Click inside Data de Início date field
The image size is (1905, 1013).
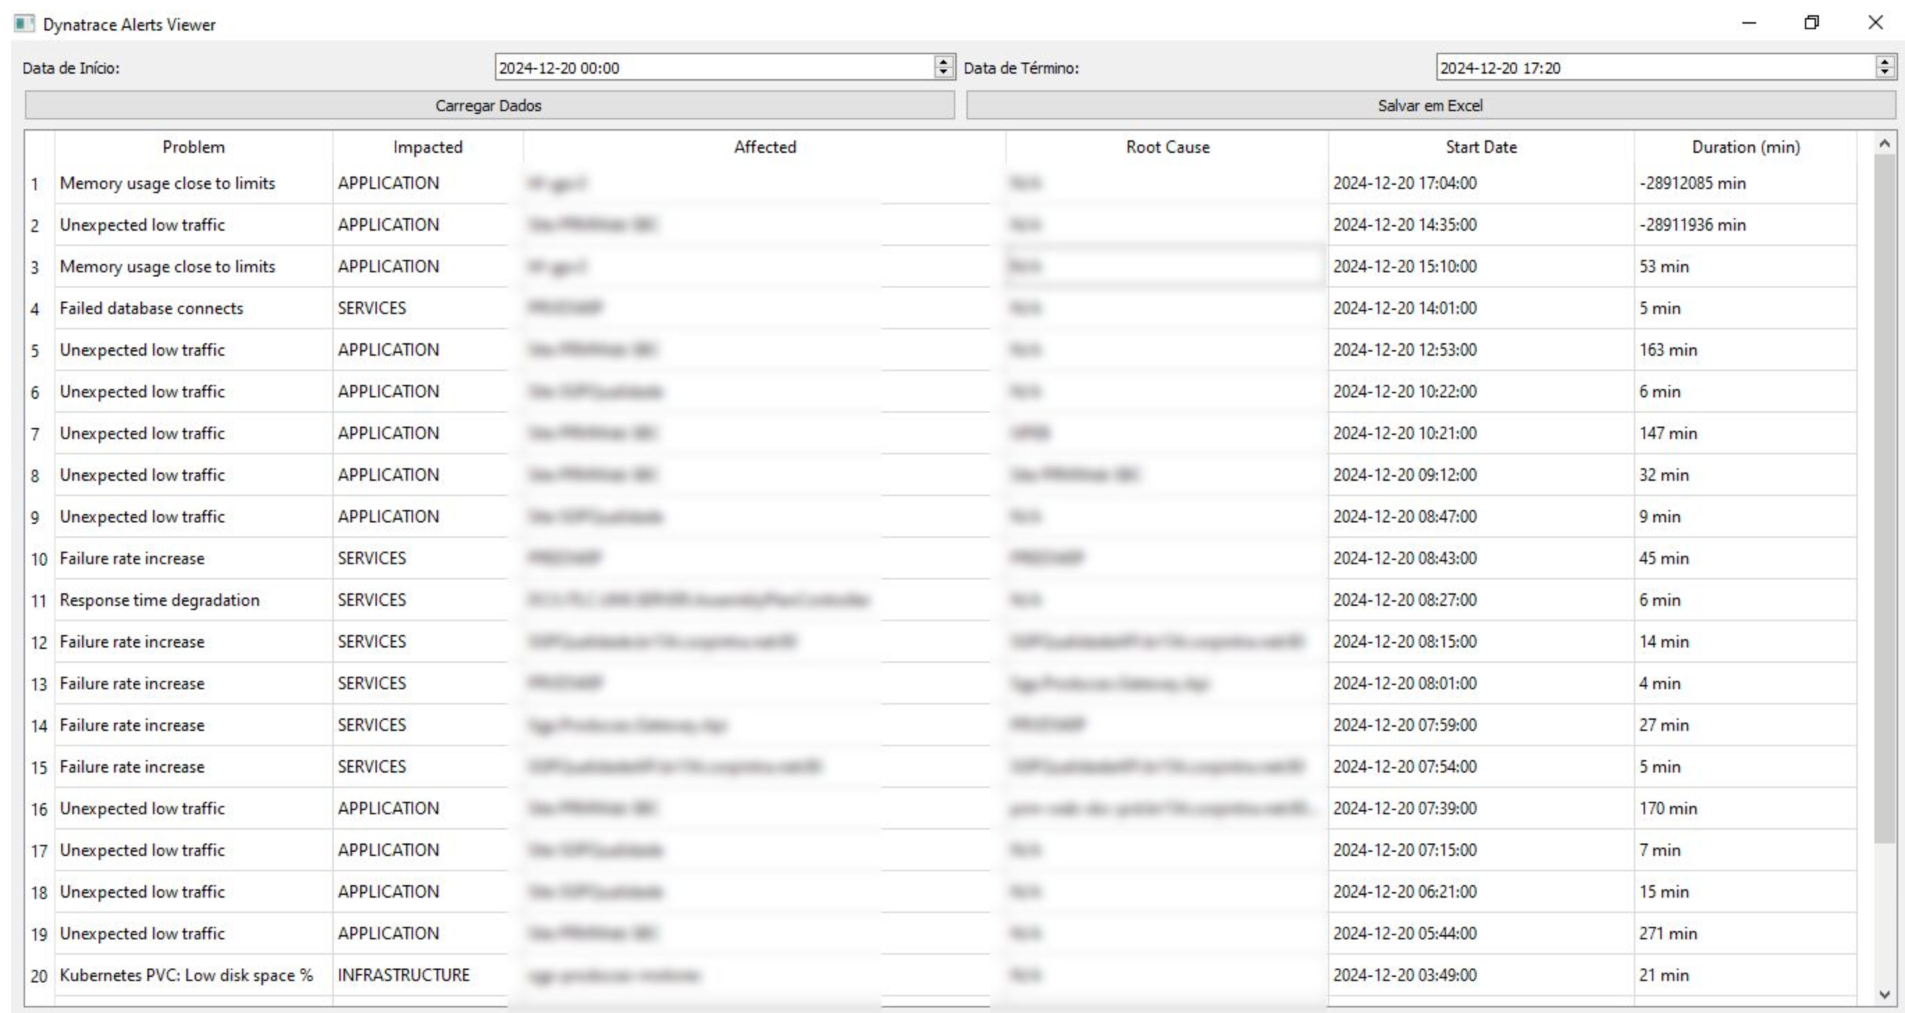(710, 68)
